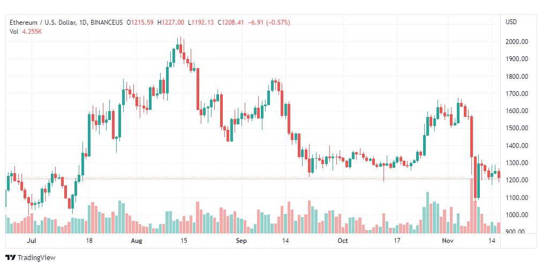Click the 4.255K volume value
The height and width of the screenshot is (267, 542).
32,31
